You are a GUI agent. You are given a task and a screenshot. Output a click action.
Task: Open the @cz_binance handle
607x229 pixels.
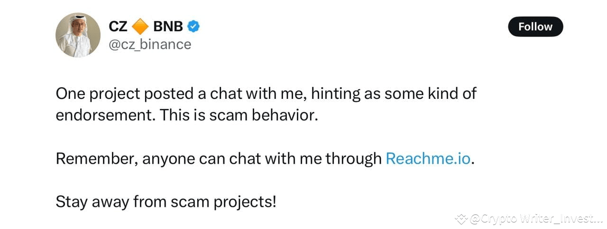click(150, 44)
